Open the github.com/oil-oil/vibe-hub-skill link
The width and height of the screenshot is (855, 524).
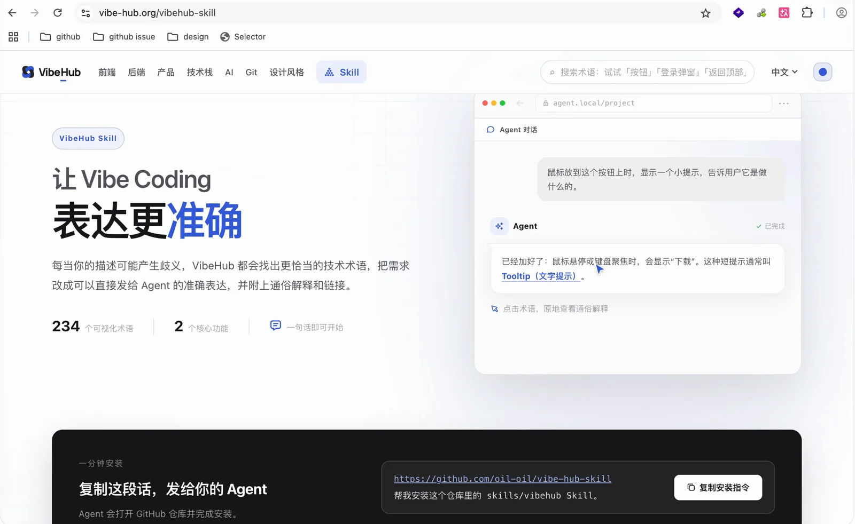click(502, 479)
